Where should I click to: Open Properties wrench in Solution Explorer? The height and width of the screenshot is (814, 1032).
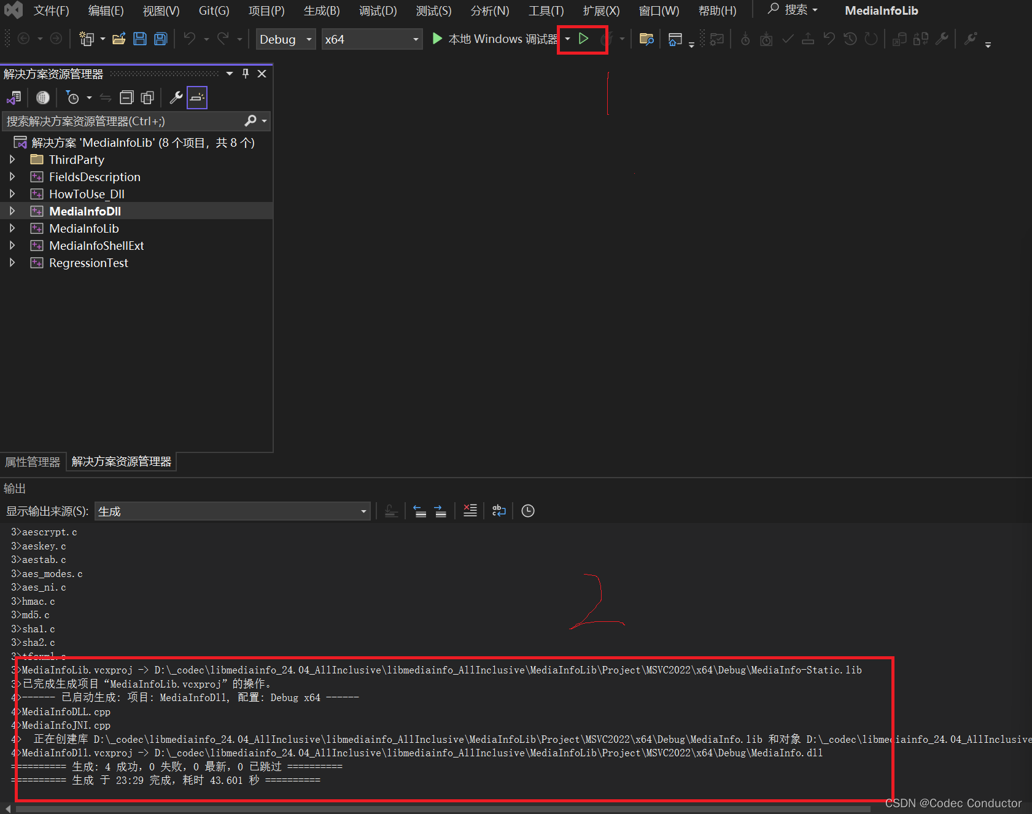tap(176, 98)
